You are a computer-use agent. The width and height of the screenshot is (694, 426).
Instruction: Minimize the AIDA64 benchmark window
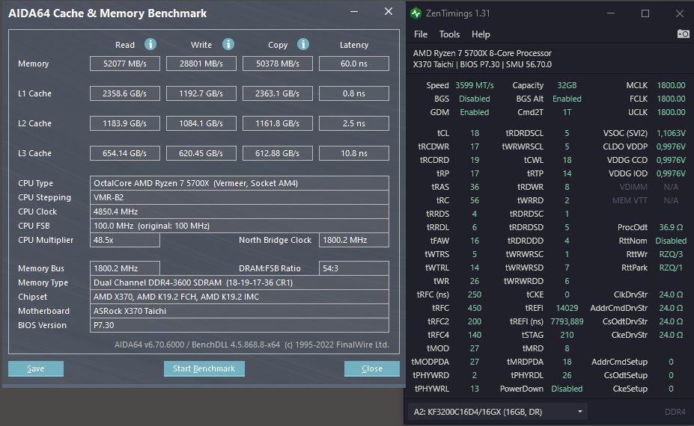click(x=354, y=11)
